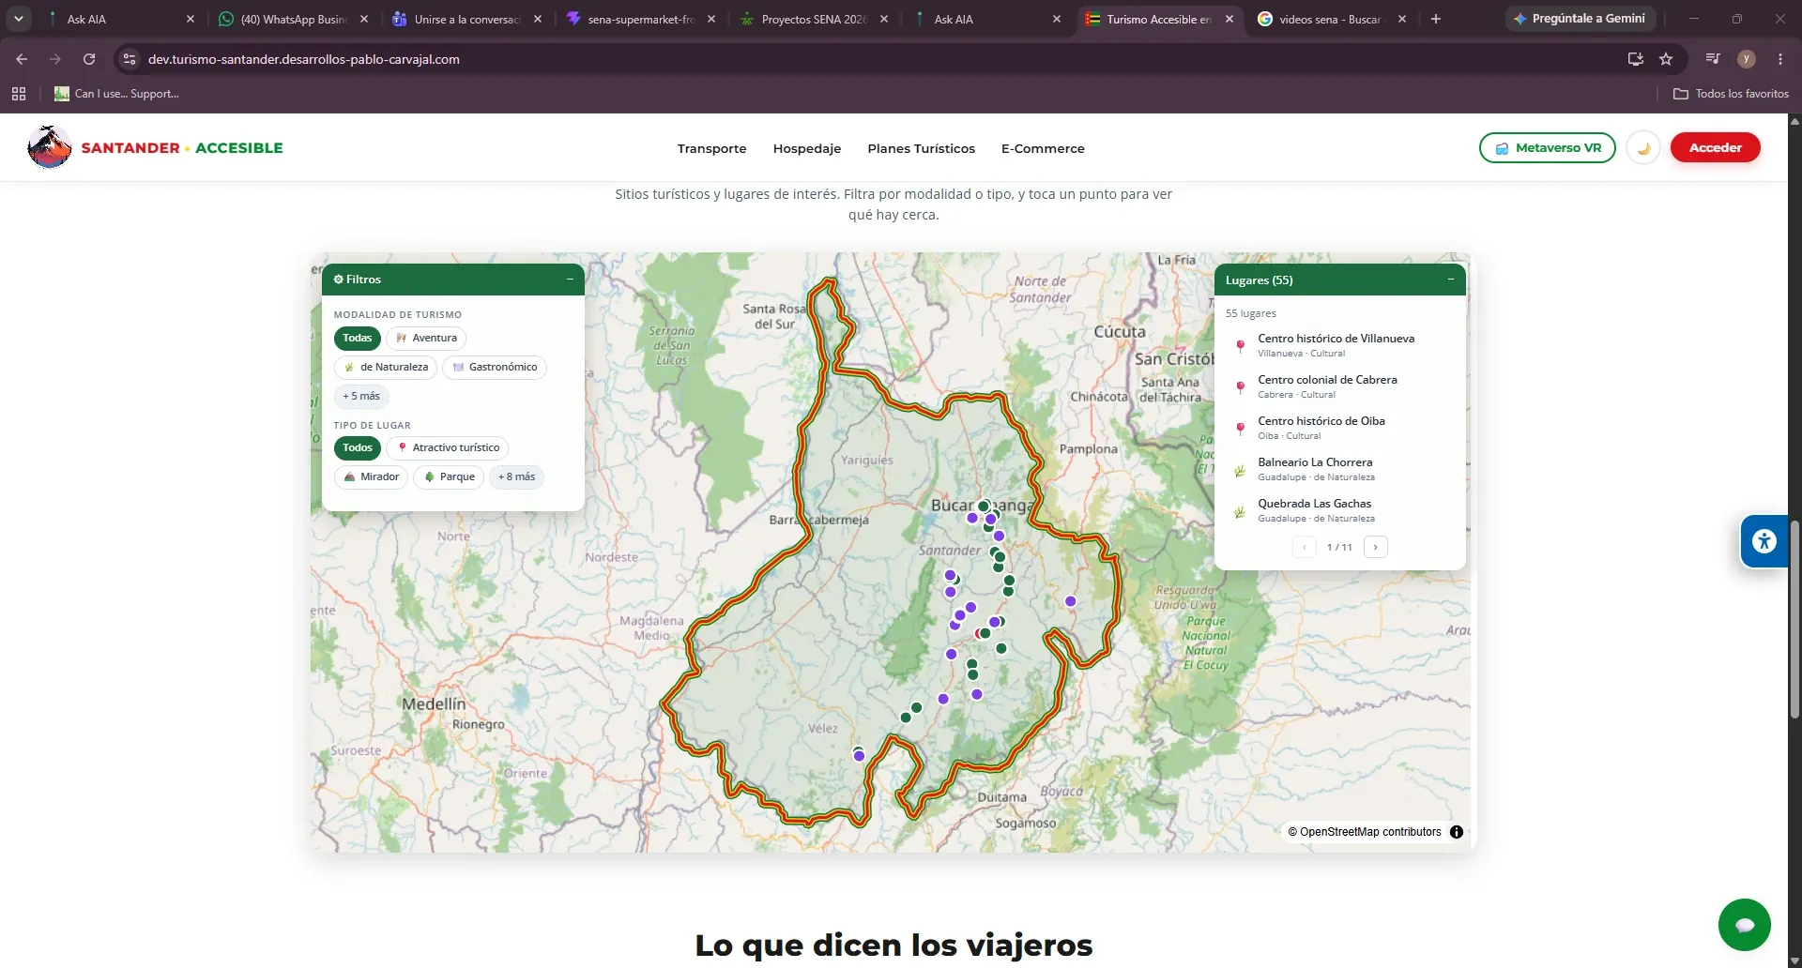
Task: Go to previous page of places list
Action: [x=1304, y=547]
